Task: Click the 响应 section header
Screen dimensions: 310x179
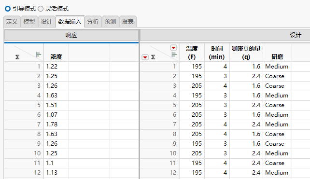Action: click(71, 35)
